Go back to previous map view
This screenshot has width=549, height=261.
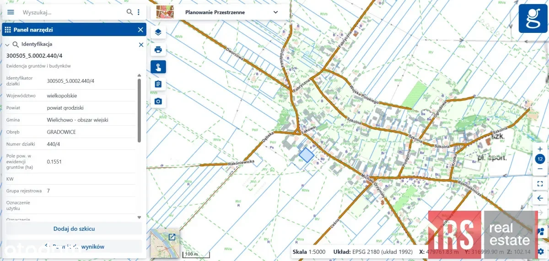[x=540, y=198]
